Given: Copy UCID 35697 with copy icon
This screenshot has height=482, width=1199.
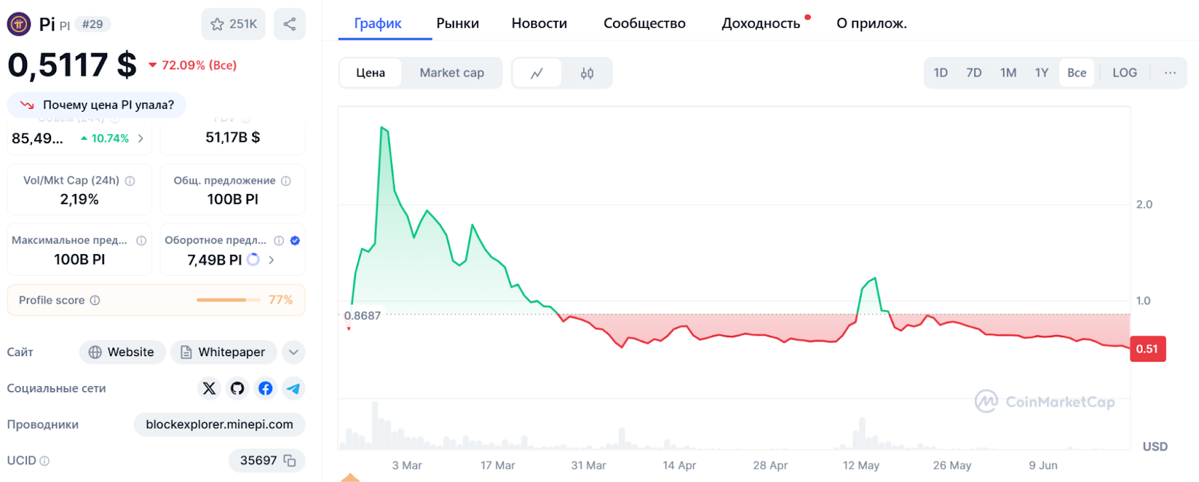Looking at the screenshot, I should [x=290, y=460].
